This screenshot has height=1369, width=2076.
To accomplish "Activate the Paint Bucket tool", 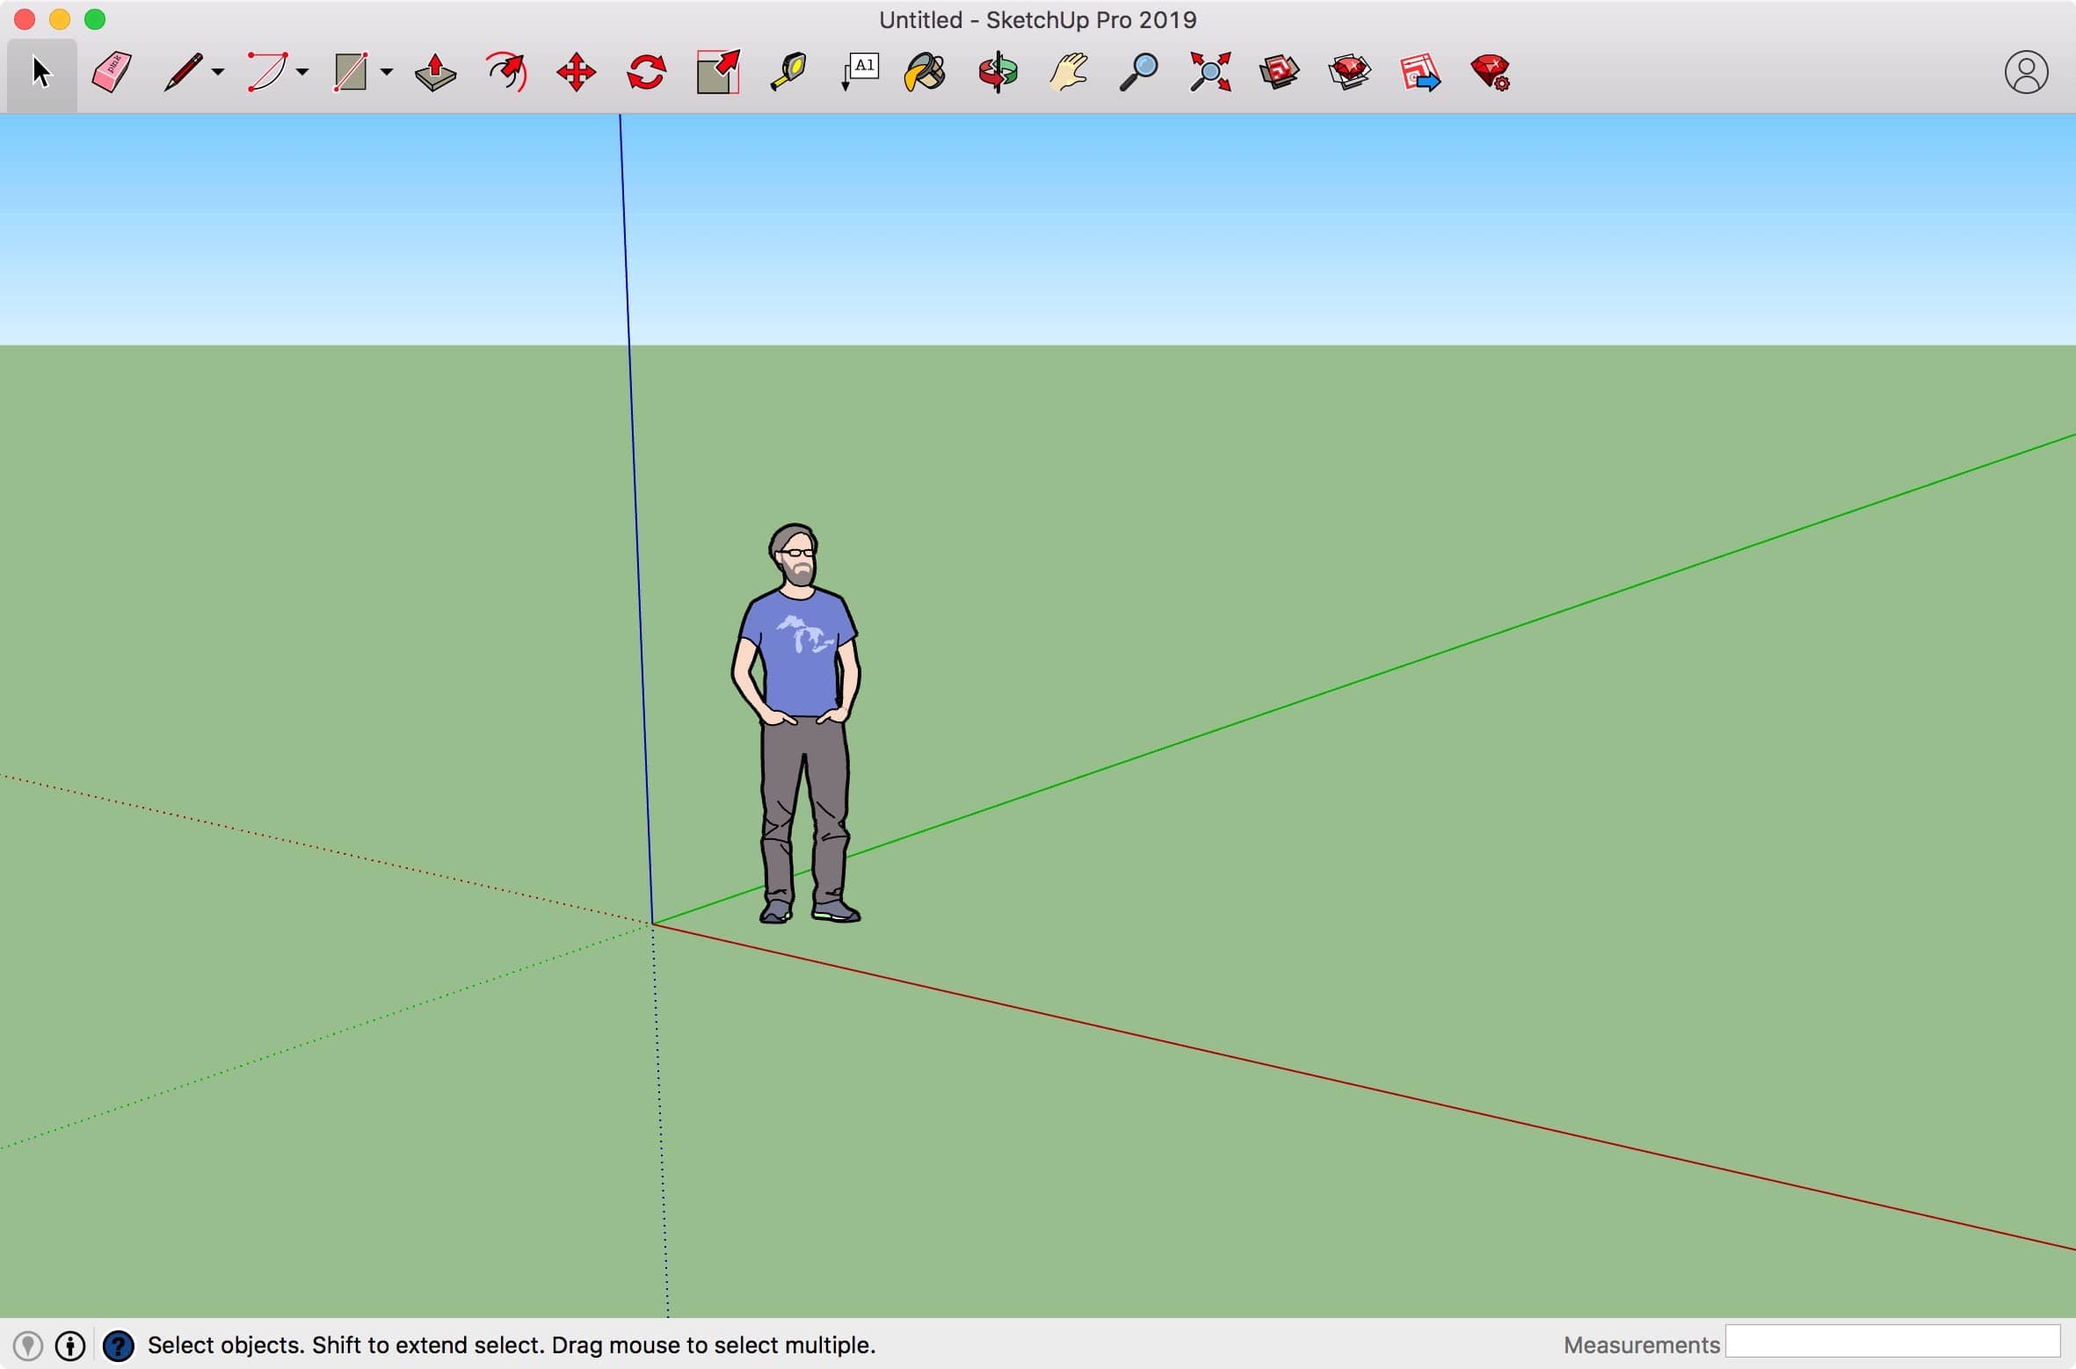I will click(x=925, y=72).
